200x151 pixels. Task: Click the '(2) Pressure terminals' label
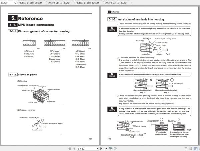[26, 110]
